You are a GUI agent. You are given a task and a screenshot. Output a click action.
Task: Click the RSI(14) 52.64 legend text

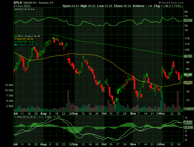click(x=25, y=9)
